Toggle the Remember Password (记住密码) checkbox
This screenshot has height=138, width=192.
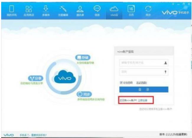pyautogui.click(x=121, y=83)
